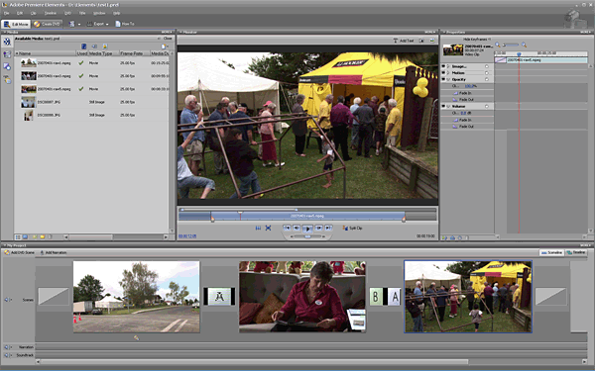Click the Volume Fade Out icon
This screenshot has height=371, width=595.
pos(455,127)
